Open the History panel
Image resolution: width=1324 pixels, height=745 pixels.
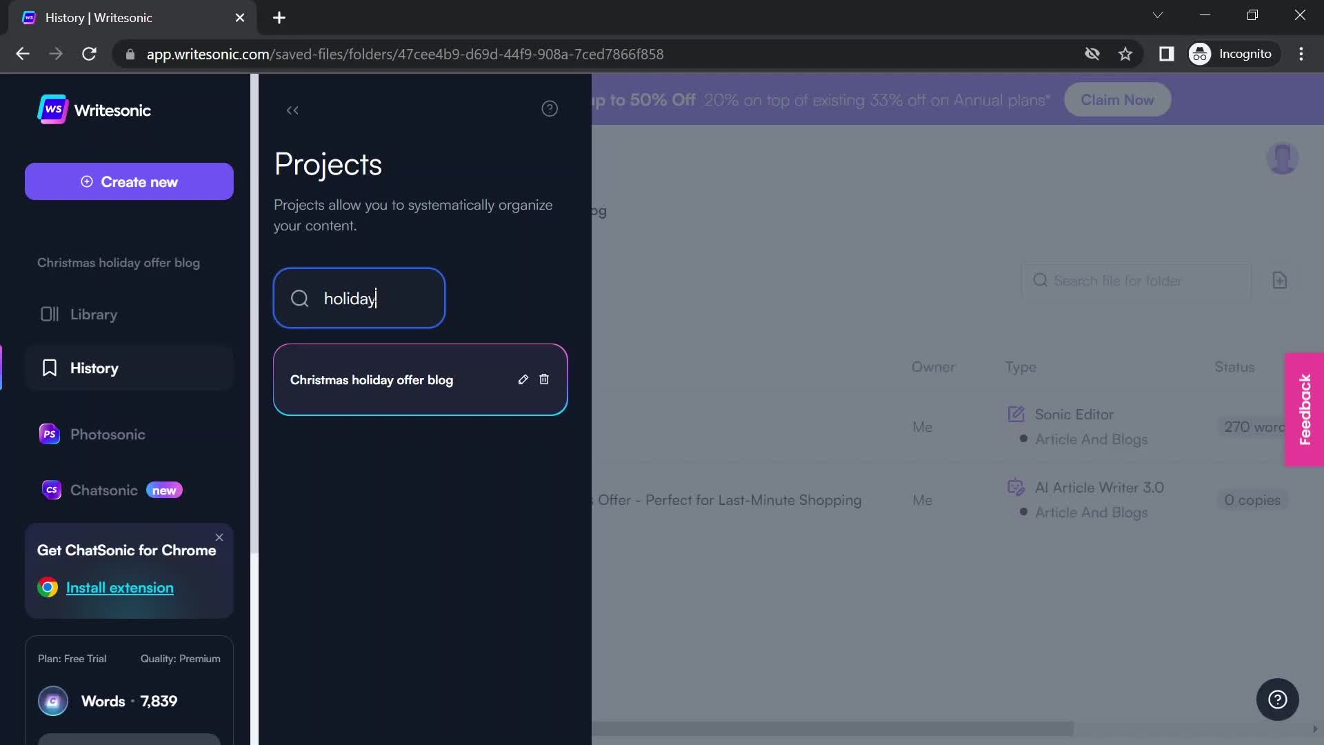94,368
